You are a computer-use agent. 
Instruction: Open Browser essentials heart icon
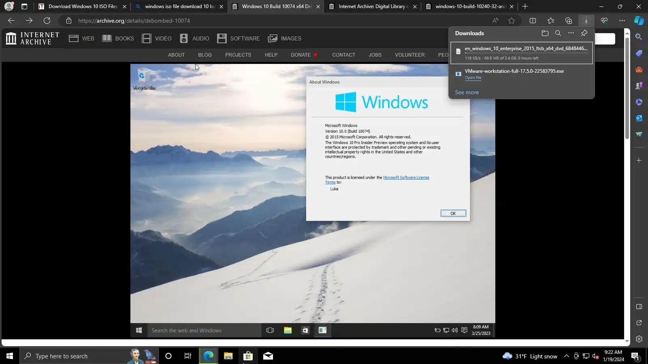tap(604, 21)
